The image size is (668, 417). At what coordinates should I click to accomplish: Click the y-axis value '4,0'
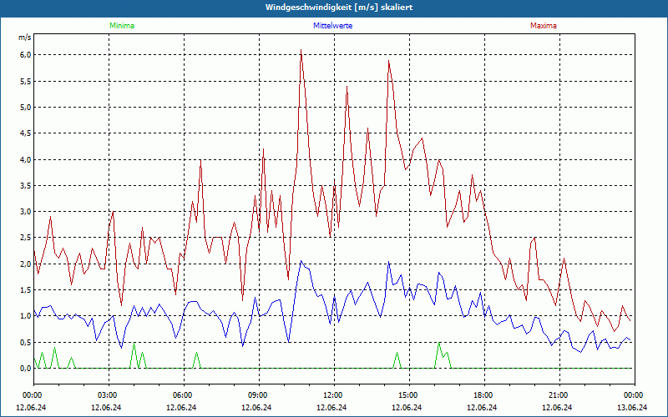click(26, 159)
